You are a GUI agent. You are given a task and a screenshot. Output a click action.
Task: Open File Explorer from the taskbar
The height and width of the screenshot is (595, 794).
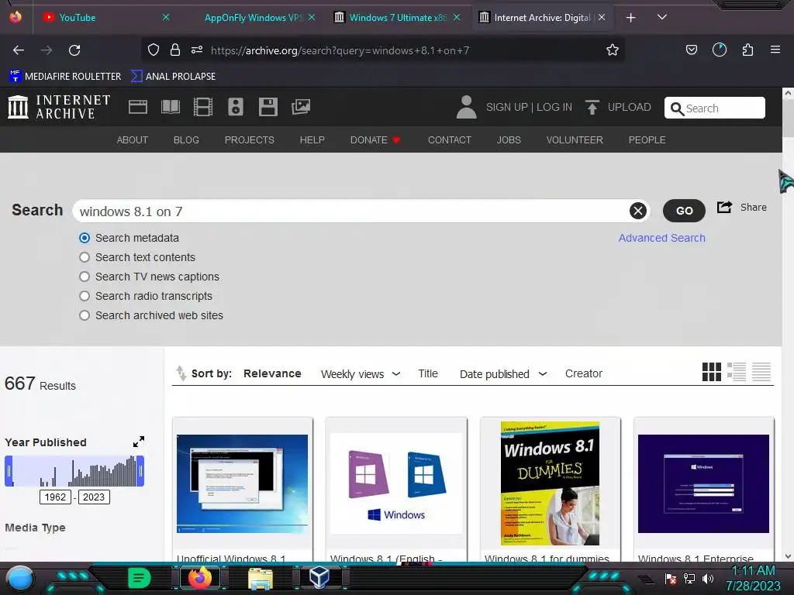tap(261, 579)
